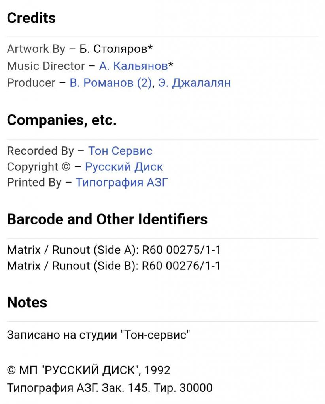Open the Типография АЗГ printer link
This screenshot has width=325, height=404.
(122, 182)
